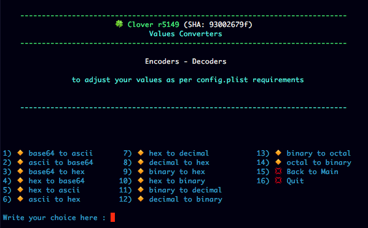Click orange diamond beside hex to ascii
Image resolution: width=368 pixels, height=228 pixels.
pyautogui.click(x=20, y=190)
